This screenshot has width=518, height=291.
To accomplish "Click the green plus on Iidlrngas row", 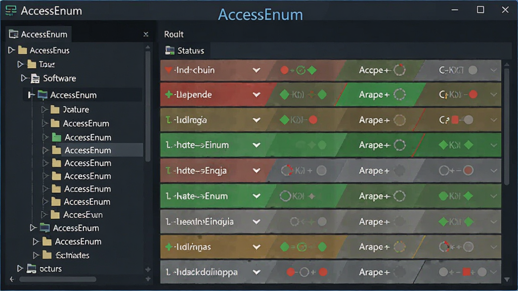I will 168,247.
